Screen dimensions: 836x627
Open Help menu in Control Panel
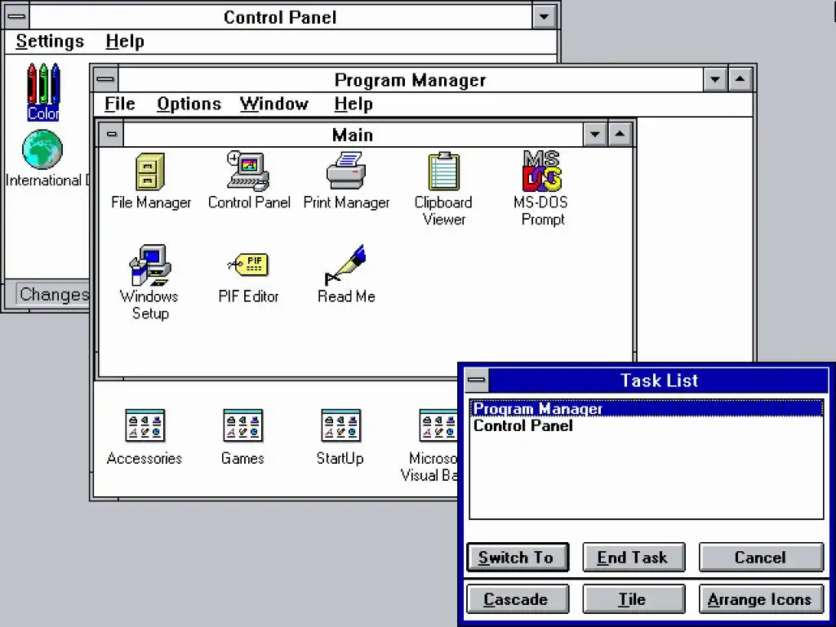click(125, 41)
